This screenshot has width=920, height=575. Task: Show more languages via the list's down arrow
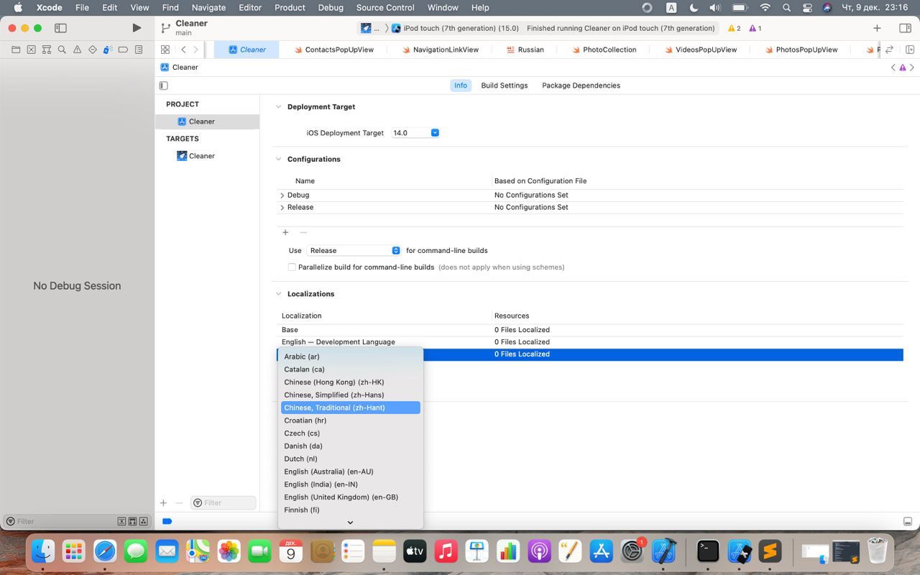(x=350, y=523)
